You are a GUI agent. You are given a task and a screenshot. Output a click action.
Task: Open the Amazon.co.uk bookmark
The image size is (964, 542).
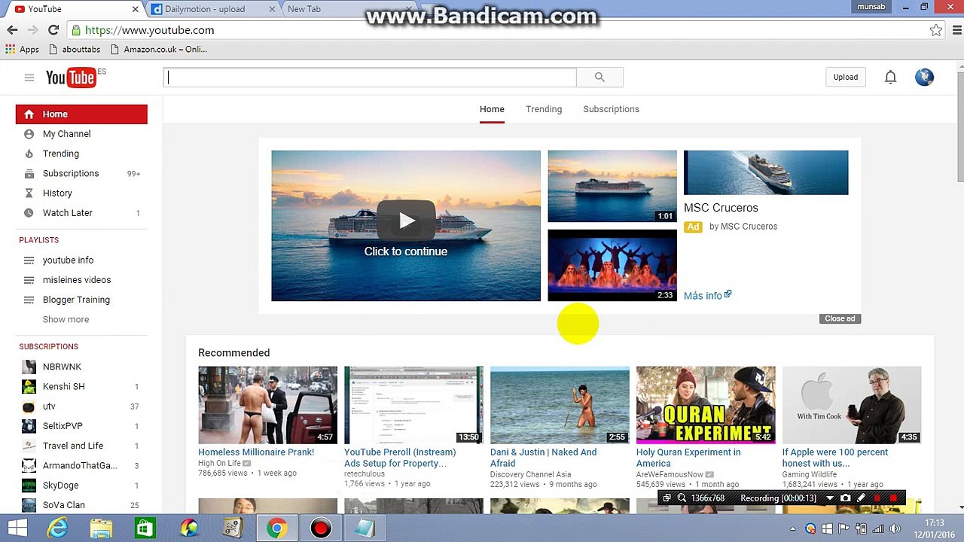click(x=158, y=49)
